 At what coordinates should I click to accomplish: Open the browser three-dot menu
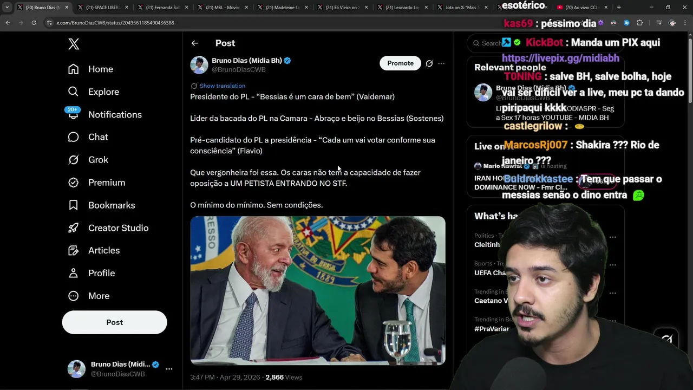pos(685,23)
